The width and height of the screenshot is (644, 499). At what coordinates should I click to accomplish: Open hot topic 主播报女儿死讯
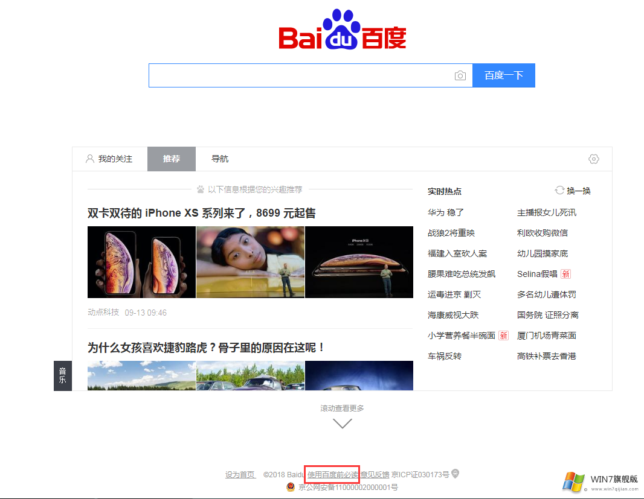(x=547, y=212)
